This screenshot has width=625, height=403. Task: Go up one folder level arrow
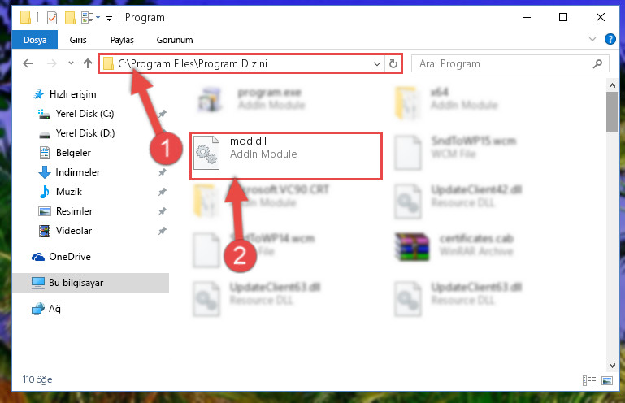[88, 63]
